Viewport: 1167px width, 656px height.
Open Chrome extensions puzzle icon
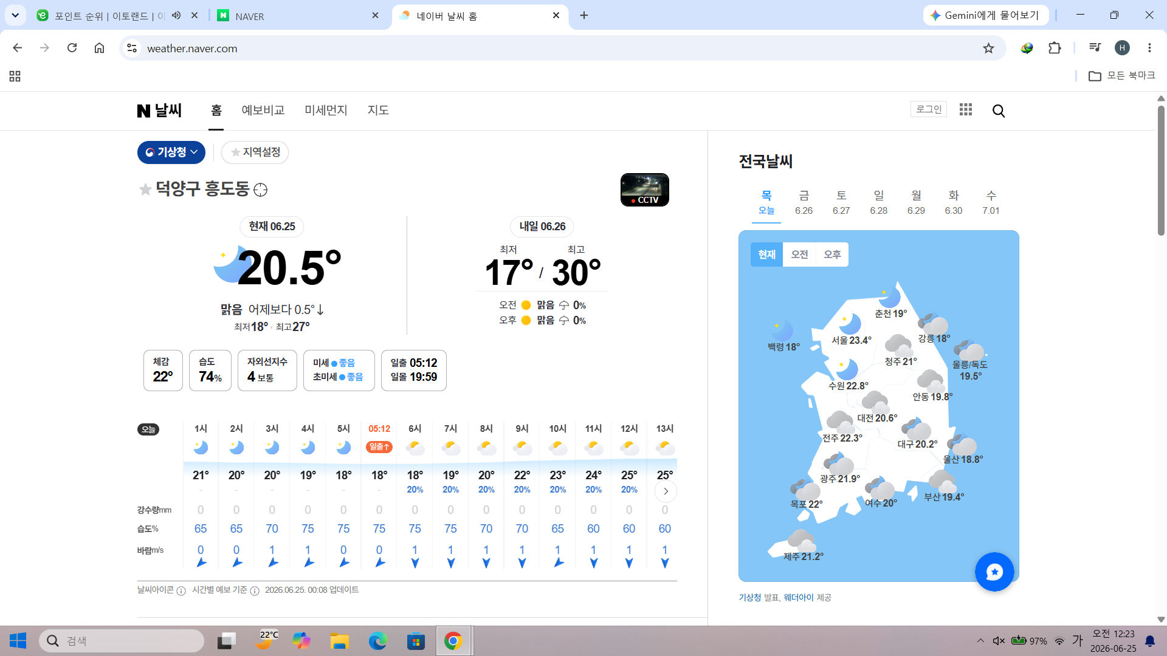1055,48
